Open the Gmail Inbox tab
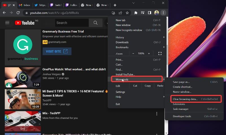The height and width of the screenshot is (135, 226). 25,5
